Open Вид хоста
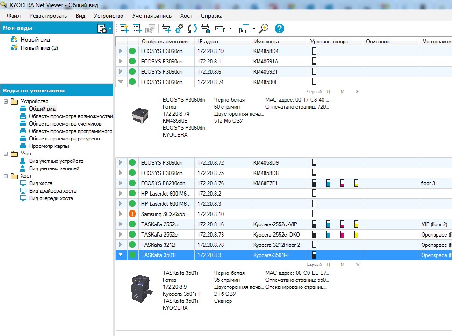The image size is (452, 336). click(x=41, y=184)
